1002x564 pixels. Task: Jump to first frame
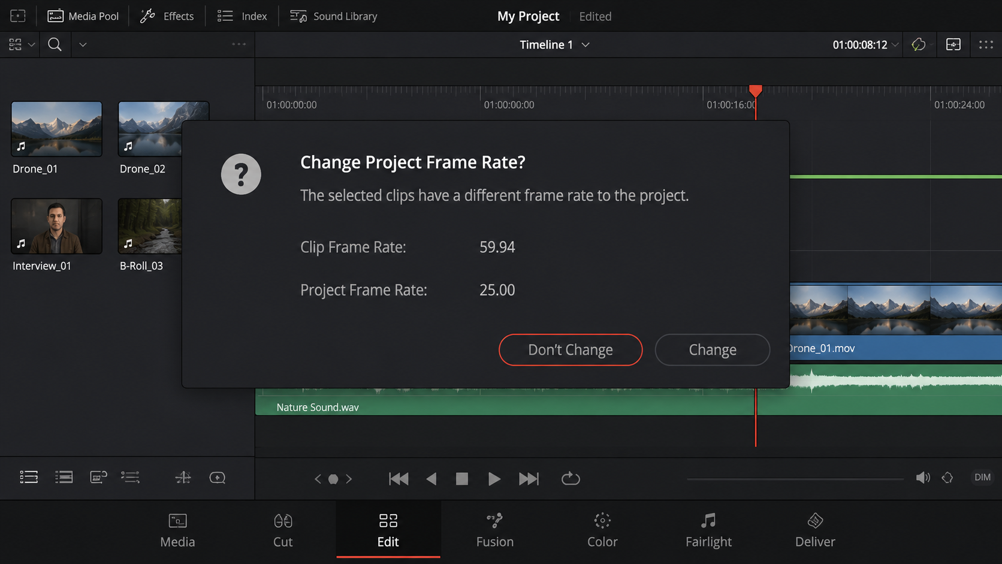pos(399,478)
